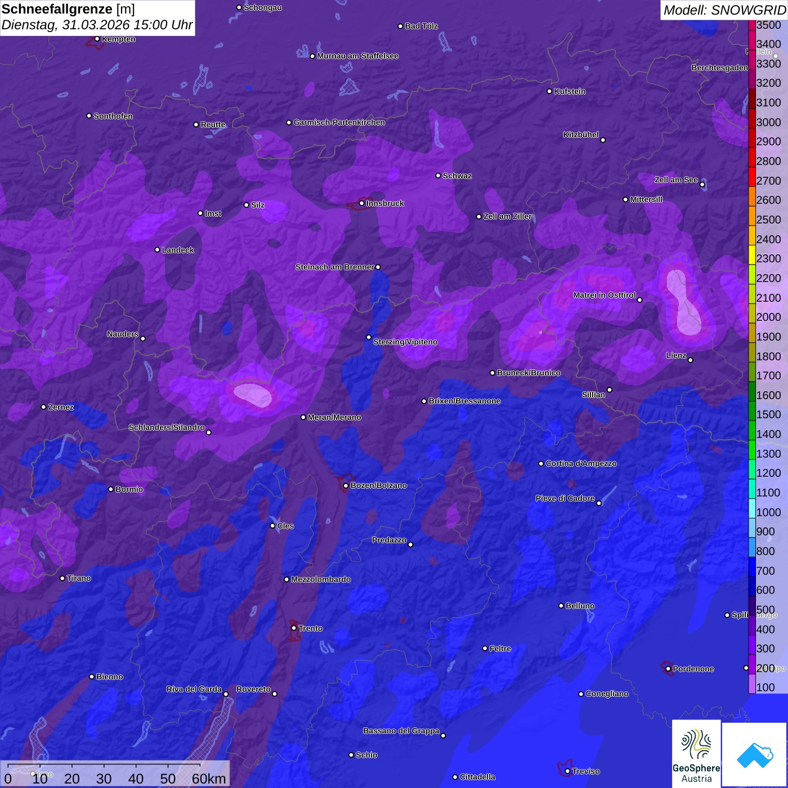Select the 1000 legend value
Screen dimensions: 788x788
769,512
